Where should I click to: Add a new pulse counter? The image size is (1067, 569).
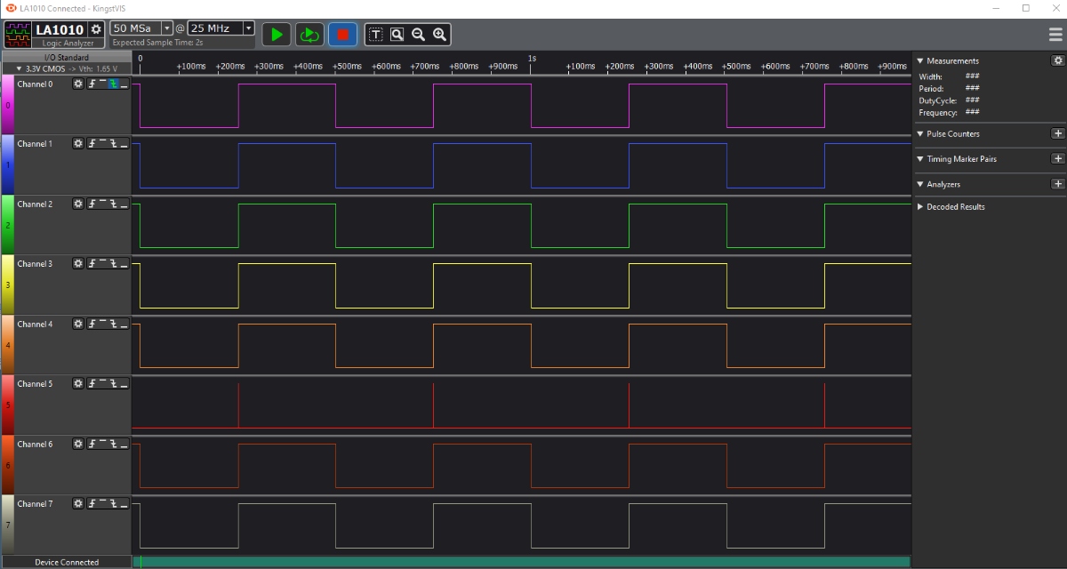point(1057,133)
